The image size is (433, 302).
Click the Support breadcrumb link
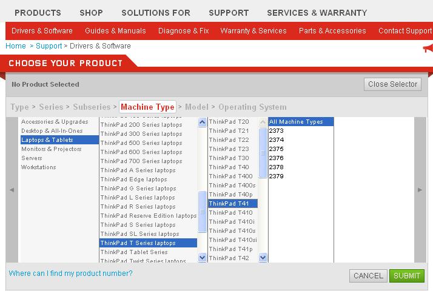[x=49, y=46]
